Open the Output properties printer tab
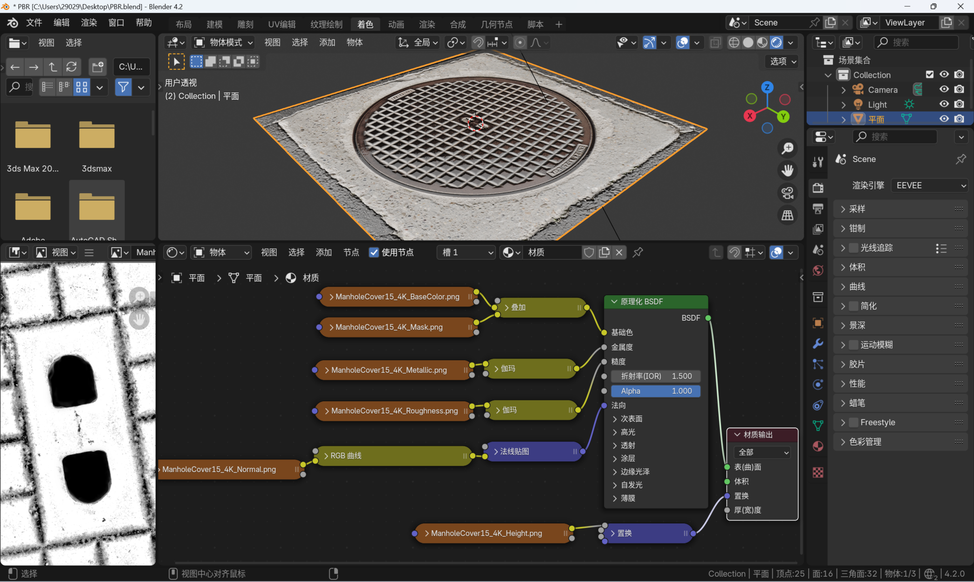Viewport: 974px width, 582px height. click(x=818, y=208)
